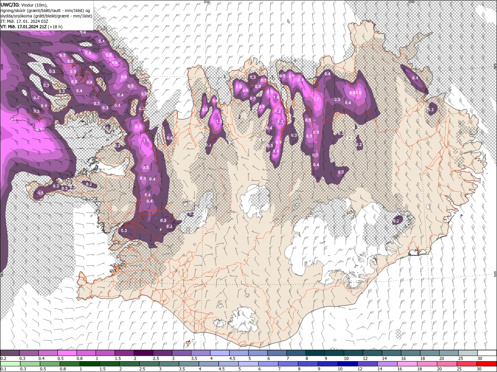Click the bright pink 0.5–0.8 snow legend swatch
The image size is (497, 372).
click(x=67, y=353)
